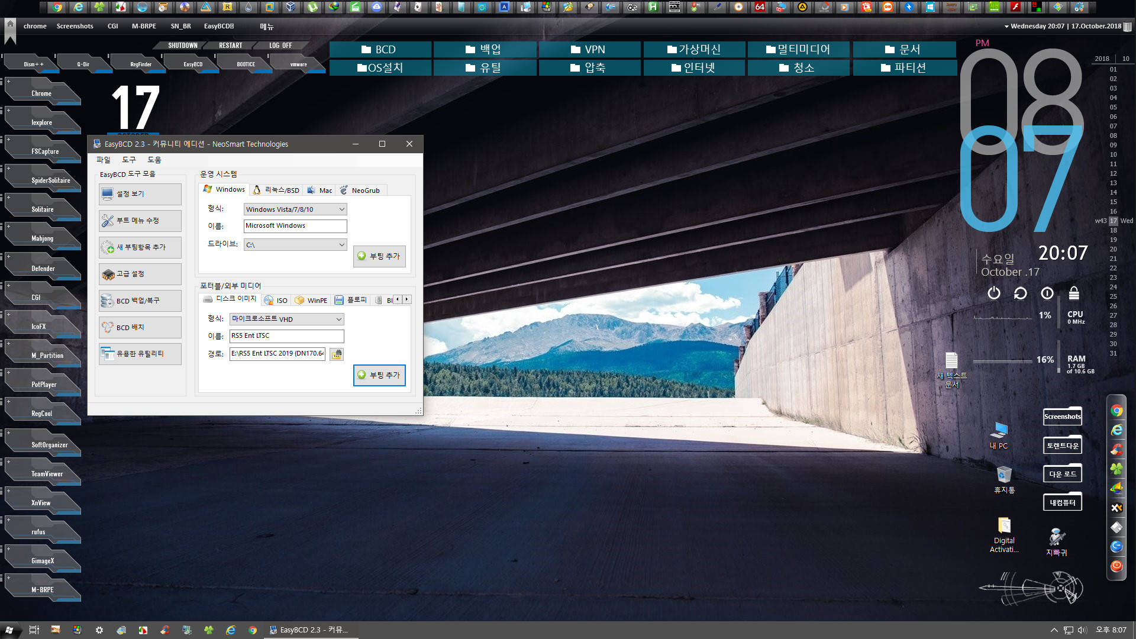The width and height of the screenshot is (1136, 639).
Task: Open 부트 메뉴 수정 (Edit Boot Menu)
Action: 140,221
